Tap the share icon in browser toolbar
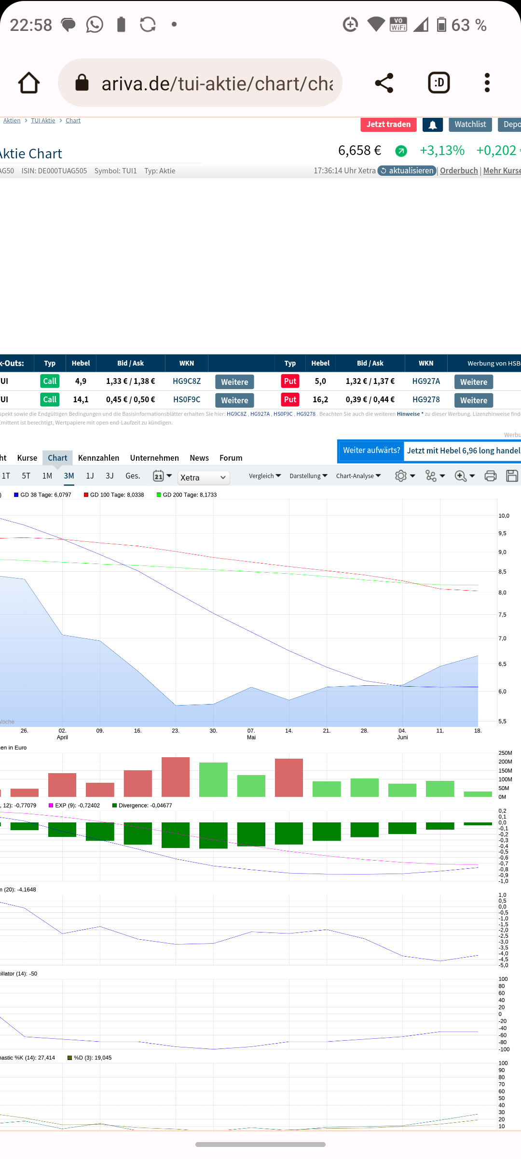The image size is (521, 1159). pyautogui.click(x=384, y=83)
